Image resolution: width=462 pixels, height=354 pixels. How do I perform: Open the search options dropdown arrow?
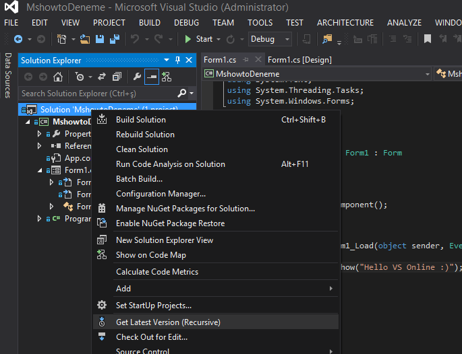click(x=192, y=93)
